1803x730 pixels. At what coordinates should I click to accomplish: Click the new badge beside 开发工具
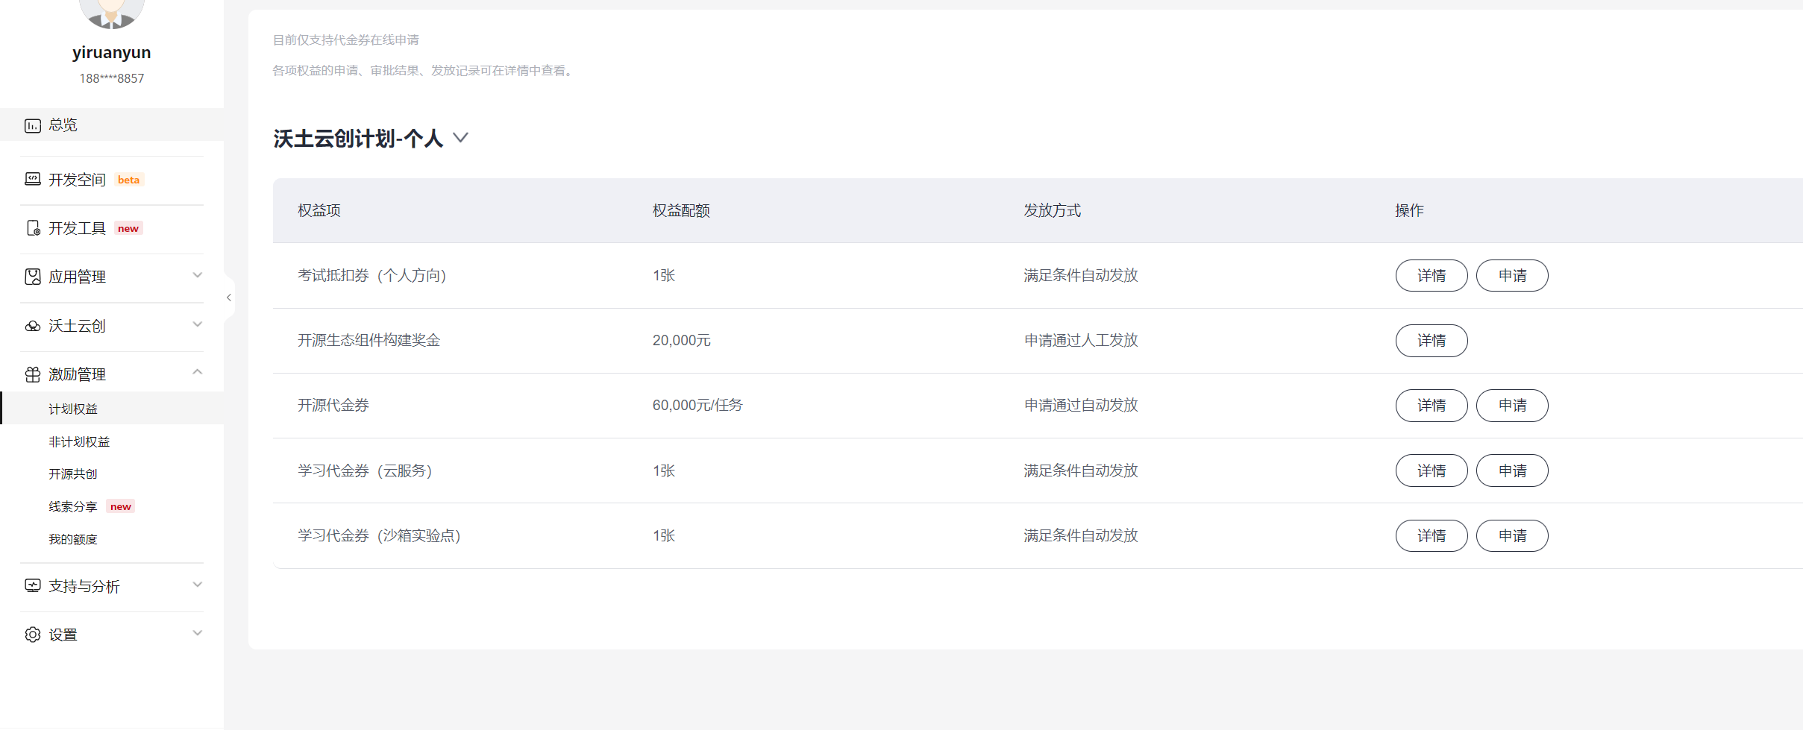click(x=128, y=228)
